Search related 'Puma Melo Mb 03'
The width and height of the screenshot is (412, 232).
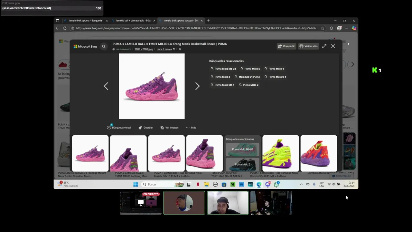tap(223, 69)
